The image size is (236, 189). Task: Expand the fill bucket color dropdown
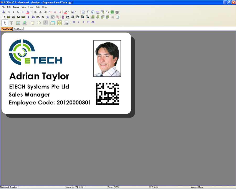[76, 12]
